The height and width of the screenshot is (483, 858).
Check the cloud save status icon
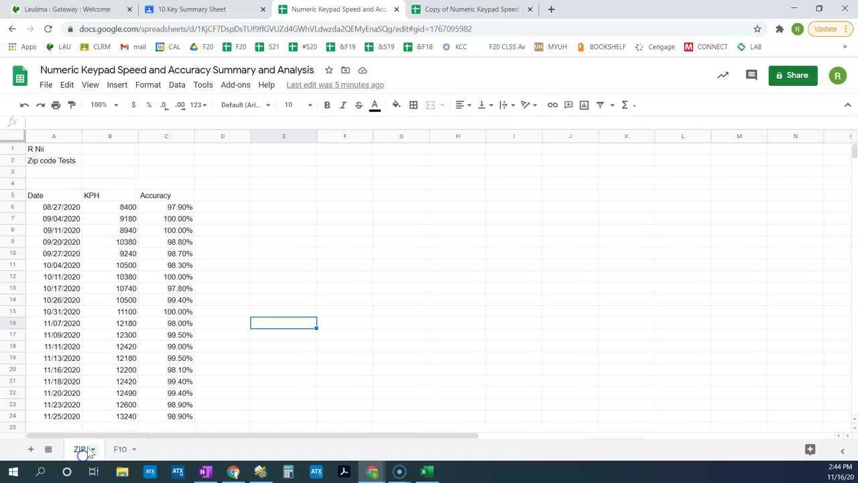(x=363, y=70)
